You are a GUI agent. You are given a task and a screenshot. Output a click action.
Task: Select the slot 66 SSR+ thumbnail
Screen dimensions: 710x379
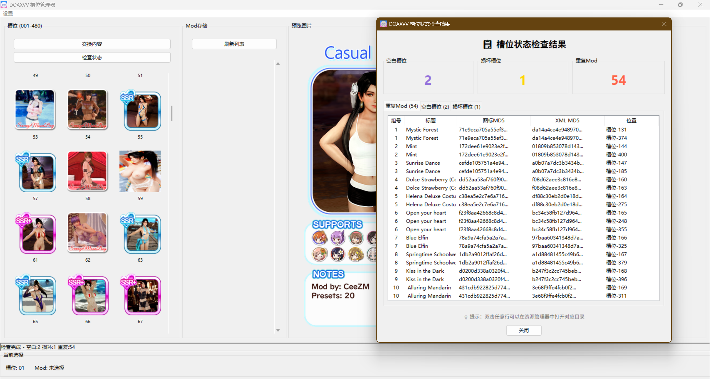pyautogui.click(x=88, y=295)
